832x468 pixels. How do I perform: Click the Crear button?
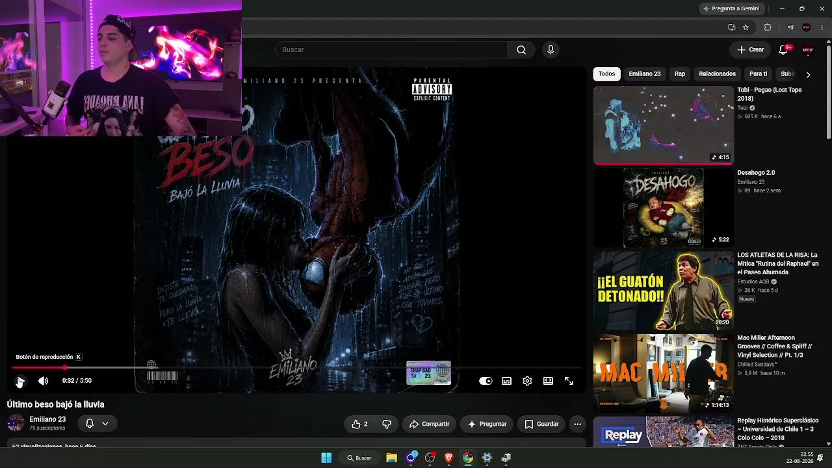pyautogui.click(x=750, y=49)
